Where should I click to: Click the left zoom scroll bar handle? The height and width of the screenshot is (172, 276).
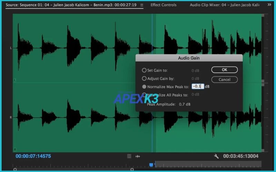15,169
